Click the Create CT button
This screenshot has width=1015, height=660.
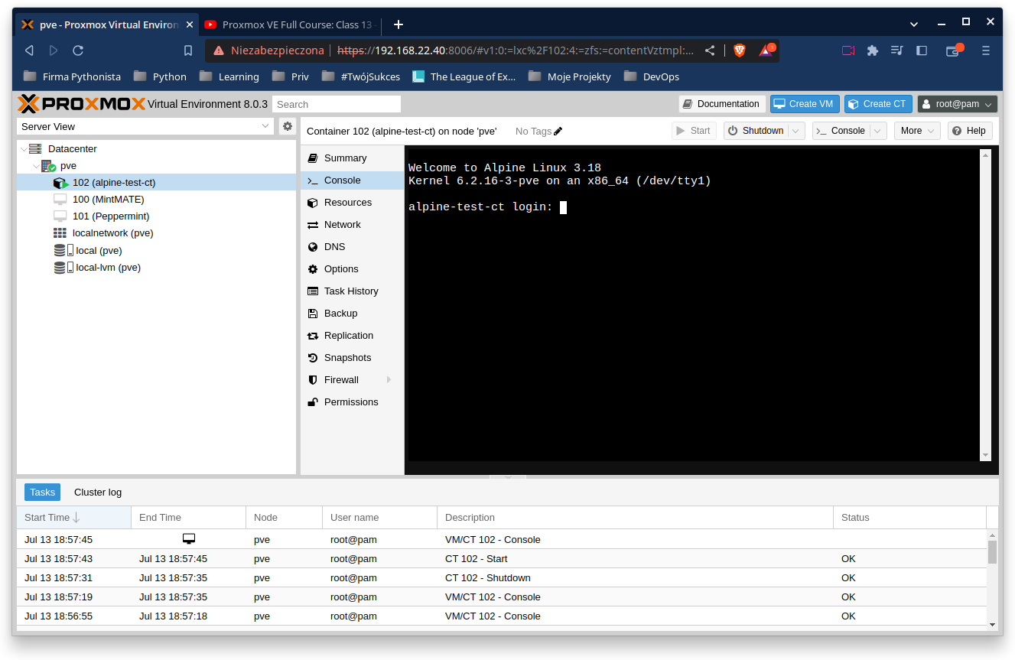[878, 103]
